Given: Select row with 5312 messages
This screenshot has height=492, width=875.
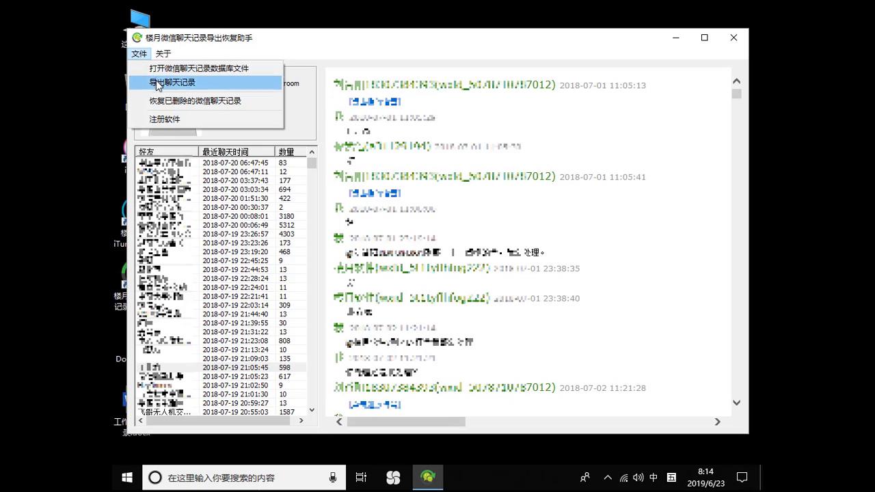Looking at the screenshot, I should [x=221, y=225].
